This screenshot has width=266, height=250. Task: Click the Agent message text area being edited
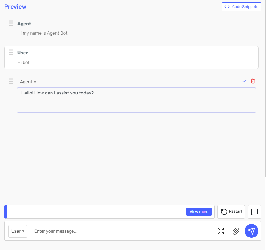137,100
